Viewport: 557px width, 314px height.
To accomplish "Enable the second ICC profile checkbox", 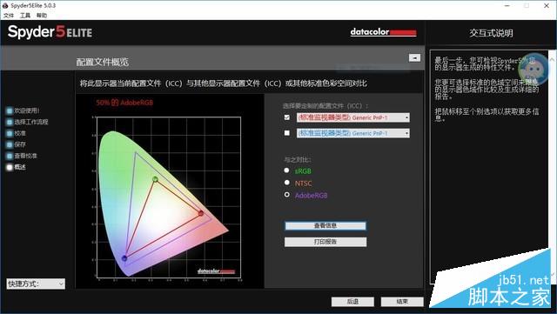I will (x=287, y=133).
